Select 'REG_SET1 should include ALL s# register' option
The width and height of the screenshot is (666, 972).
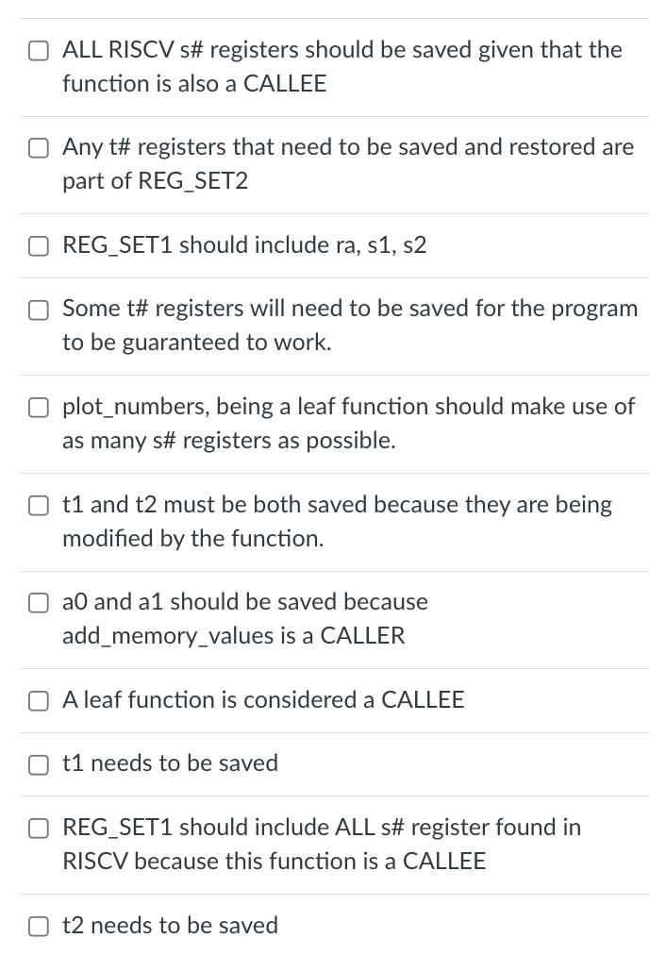pos(39,829)
